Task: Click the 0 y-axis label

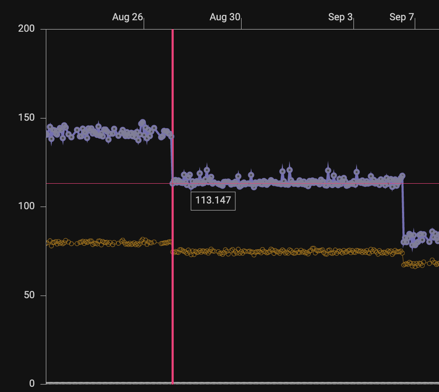Action: (x=32, y=384)
